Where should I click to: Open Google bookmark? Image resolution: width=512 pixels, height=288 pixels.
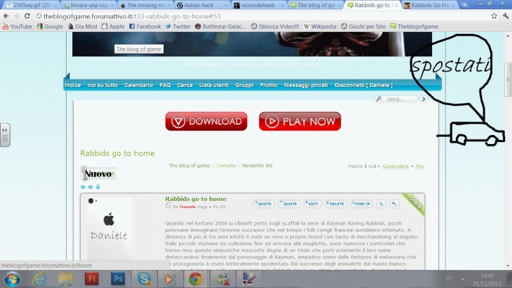(x=50, y=26)
